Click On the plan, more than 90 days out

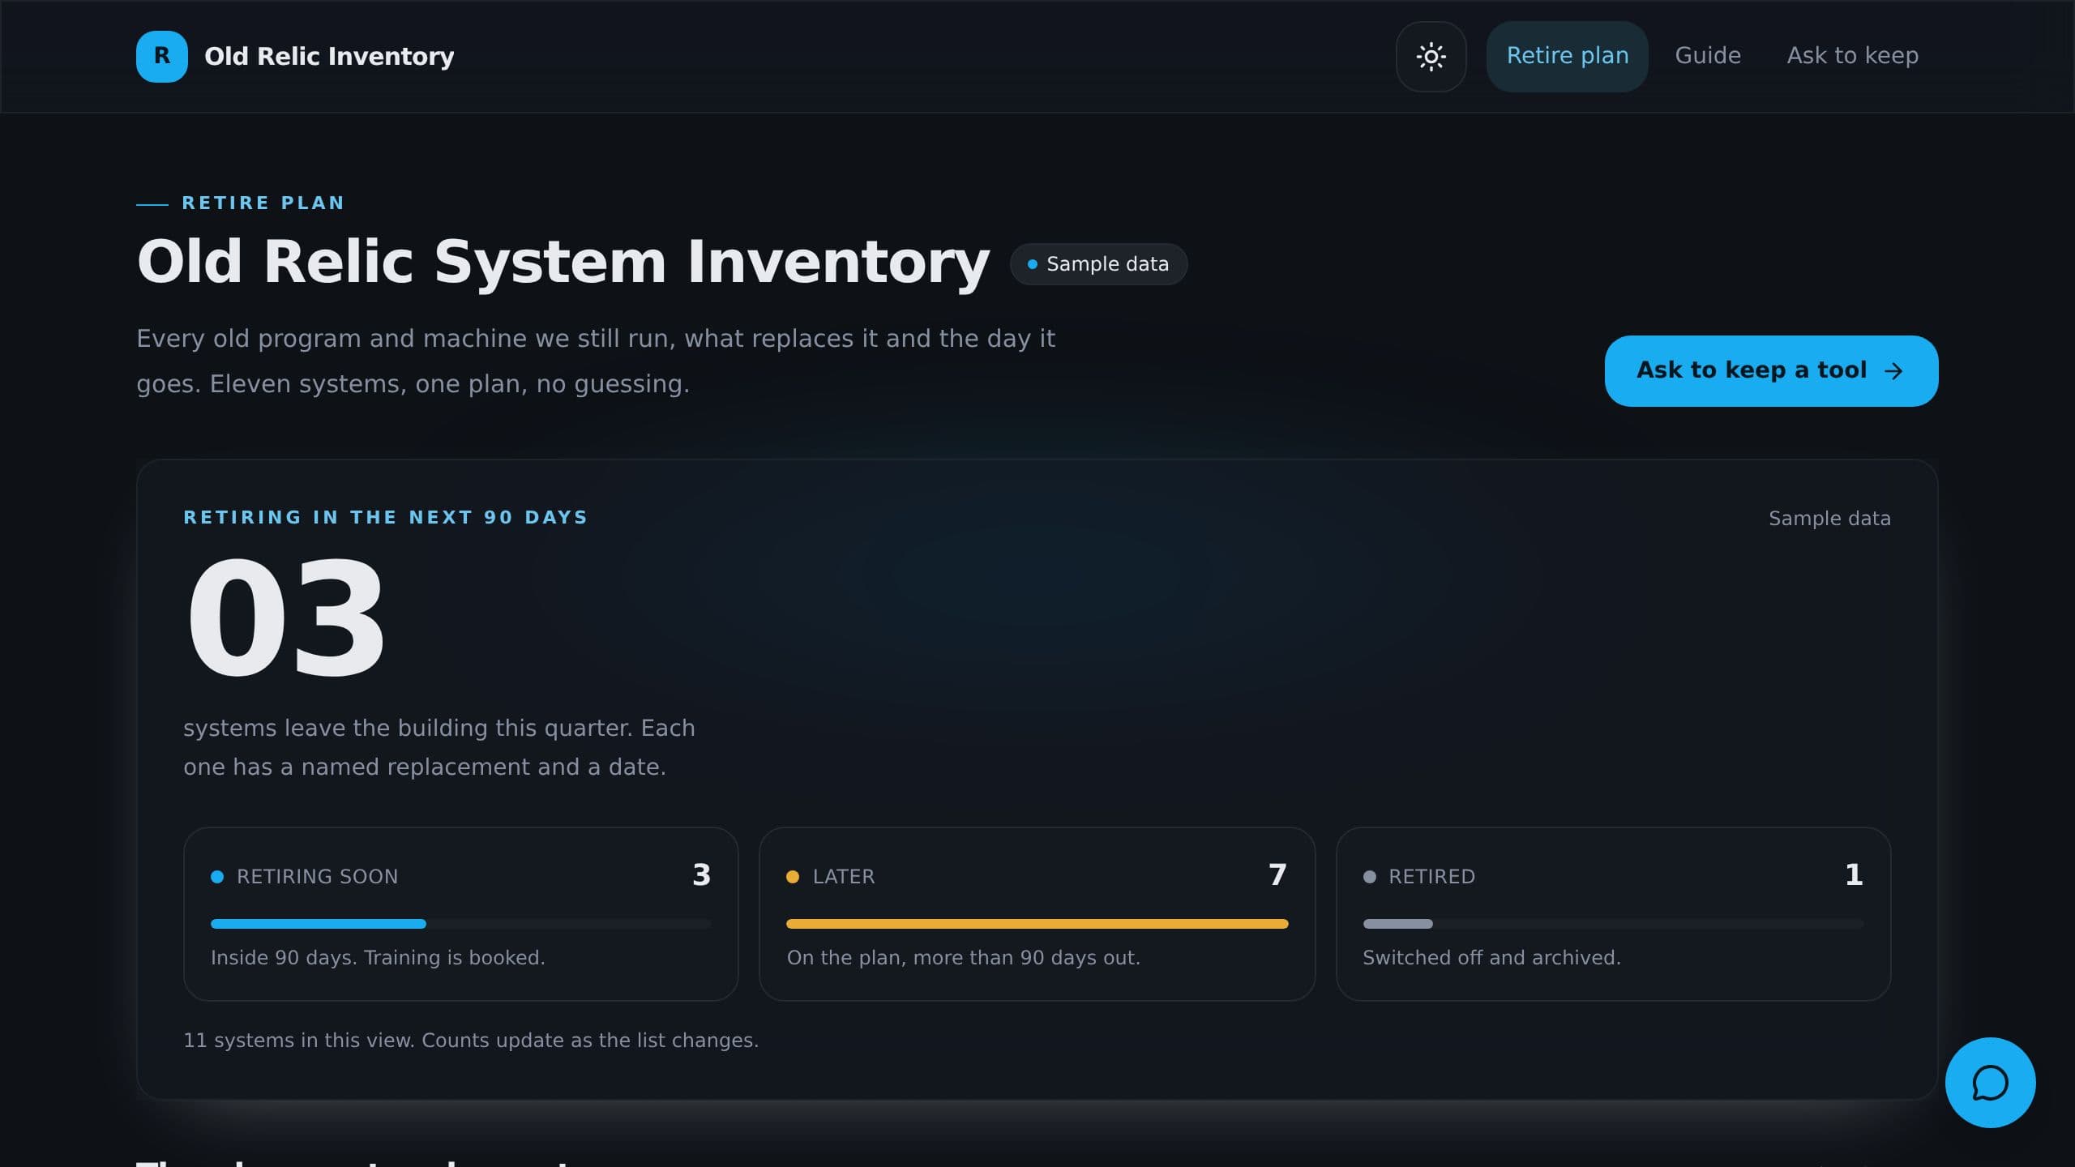click(x=963, y=958)
